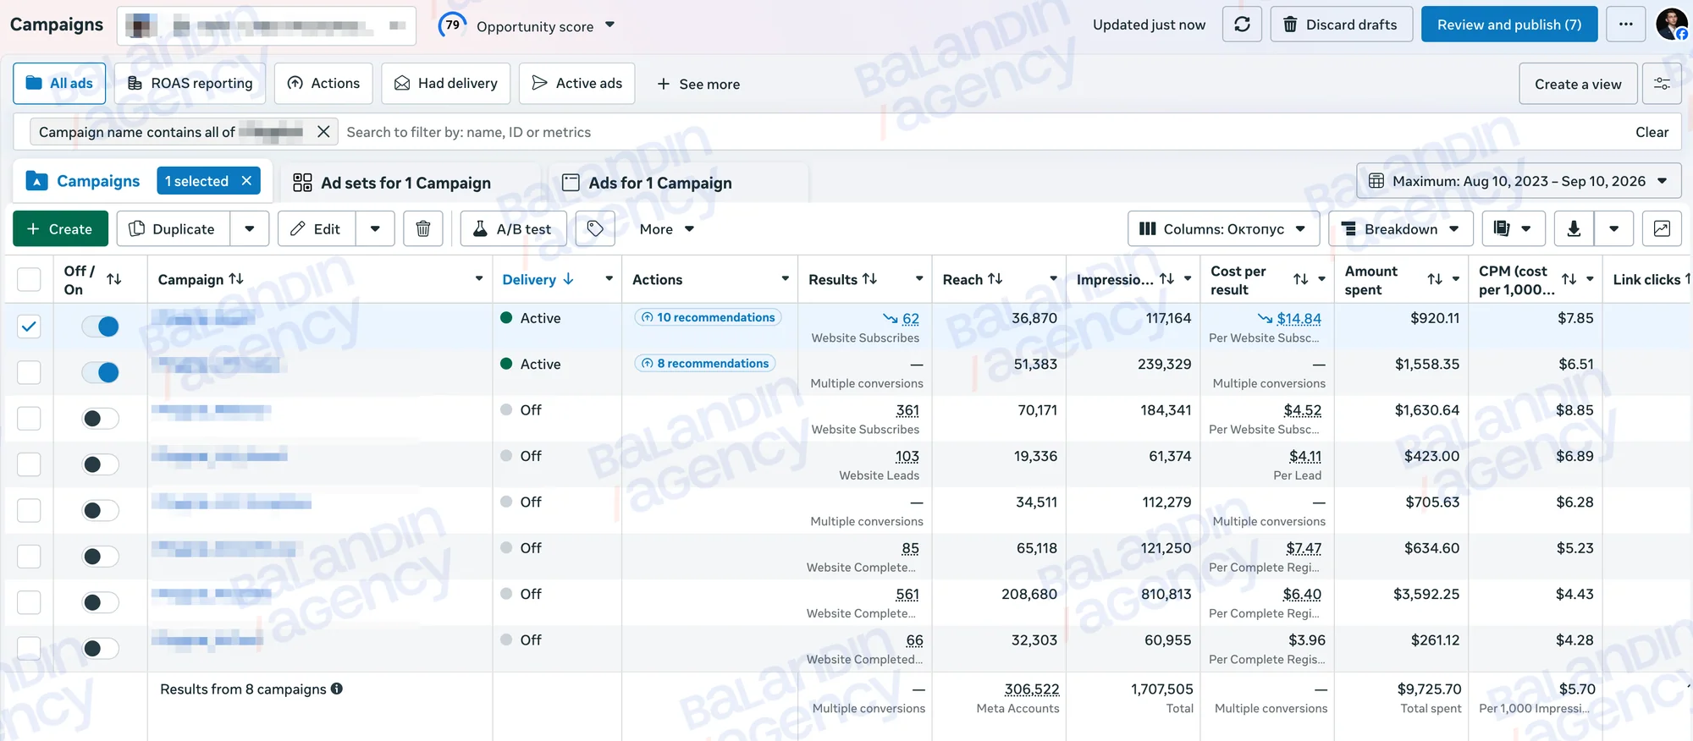This screenshot has width=1693, height=741.
Task: Open the Duplicate options arrow
Action: click(249, 229)
